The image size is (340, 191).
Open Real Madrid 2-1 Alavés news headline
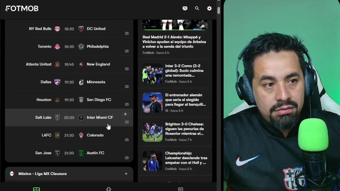pyautogui.click(x=174, y=42)
